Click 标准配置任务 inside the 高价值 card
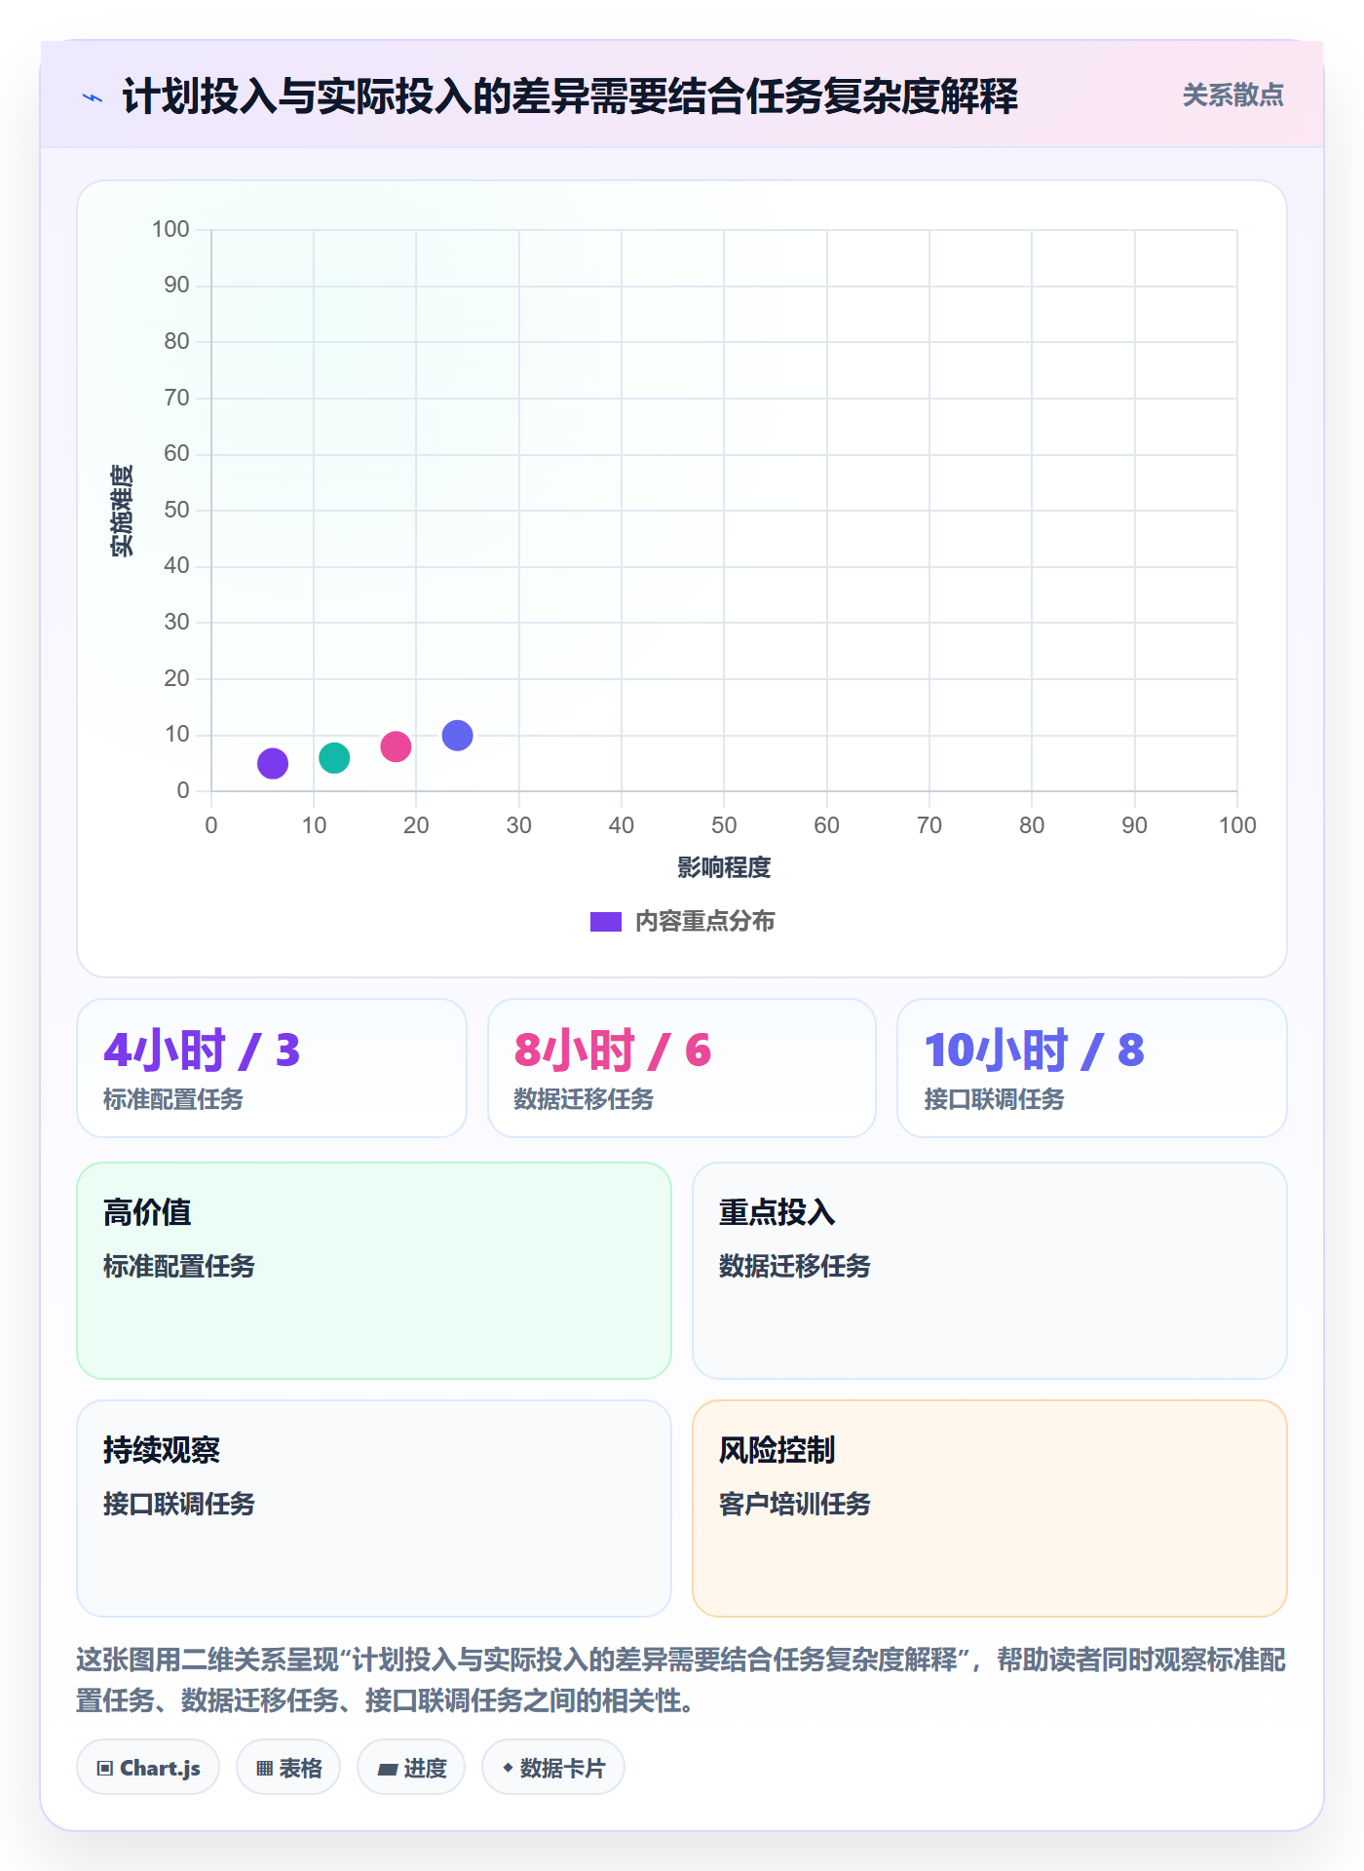This screenshot has height=1871, width=1364. point(179,1266)
